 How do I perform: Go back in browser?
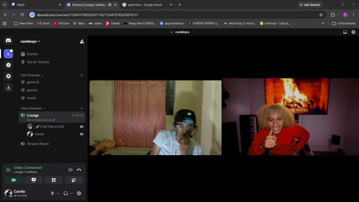pyautogui.click(x=5, y=15)
